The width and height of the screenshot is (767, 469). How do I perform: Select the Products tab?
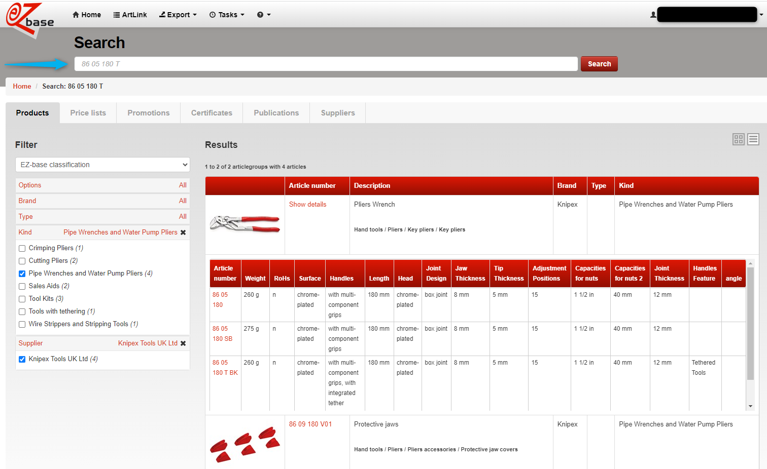coord(32,113)
